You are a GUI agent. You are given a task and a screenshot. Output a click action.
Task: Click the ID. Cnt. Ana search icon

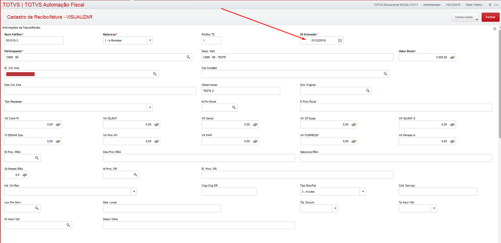click(x=155, y=74)
